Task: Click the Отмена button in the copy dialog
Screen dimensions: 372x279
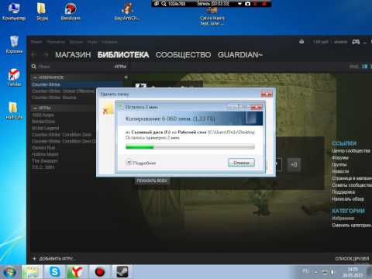Action: click(241, 163)
